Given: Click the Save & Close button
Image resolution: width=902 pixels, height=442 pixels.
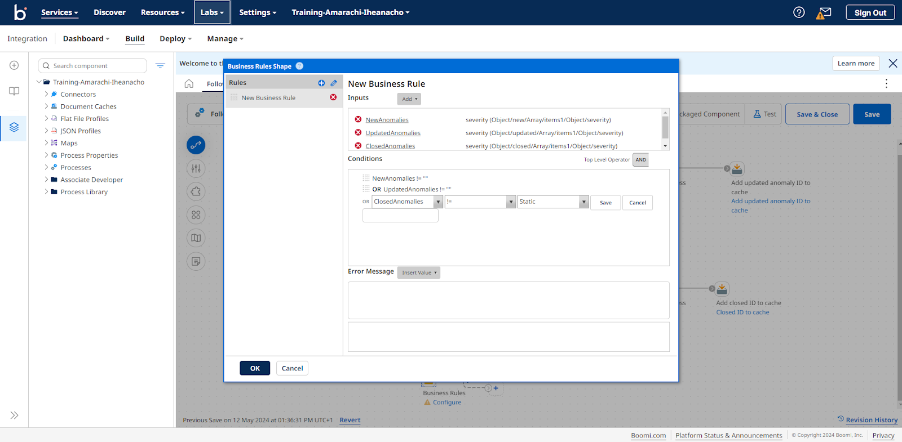Looking at the screenshot, I should click(x=817, y=114).
